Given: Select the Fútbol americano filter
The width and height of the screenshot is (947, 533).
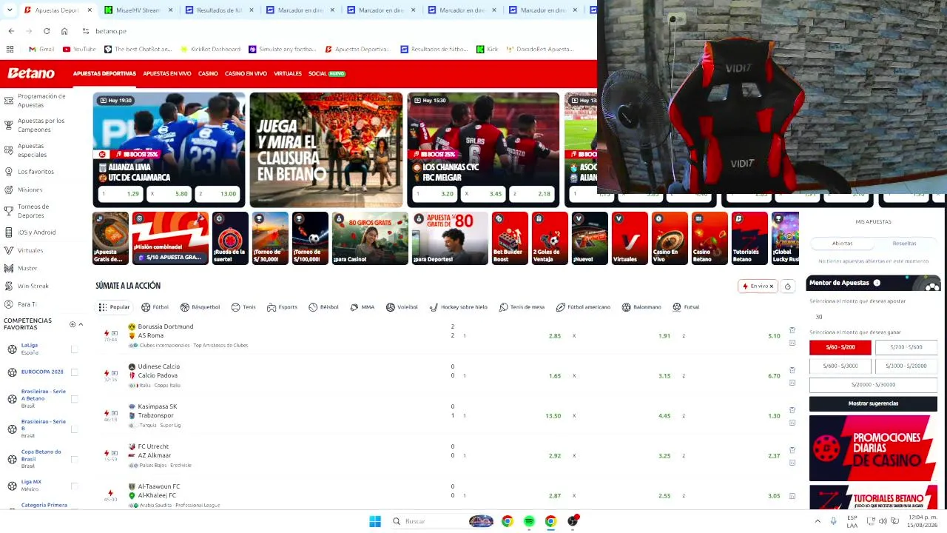Looking at the screenshot, I should pyautogui.click(x=583, y=307).
